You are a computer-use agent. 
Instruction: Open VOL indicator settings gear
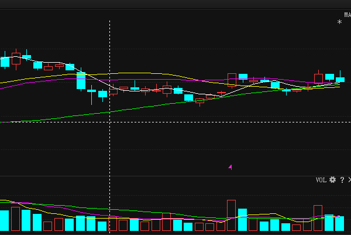(x=332, y=180)
